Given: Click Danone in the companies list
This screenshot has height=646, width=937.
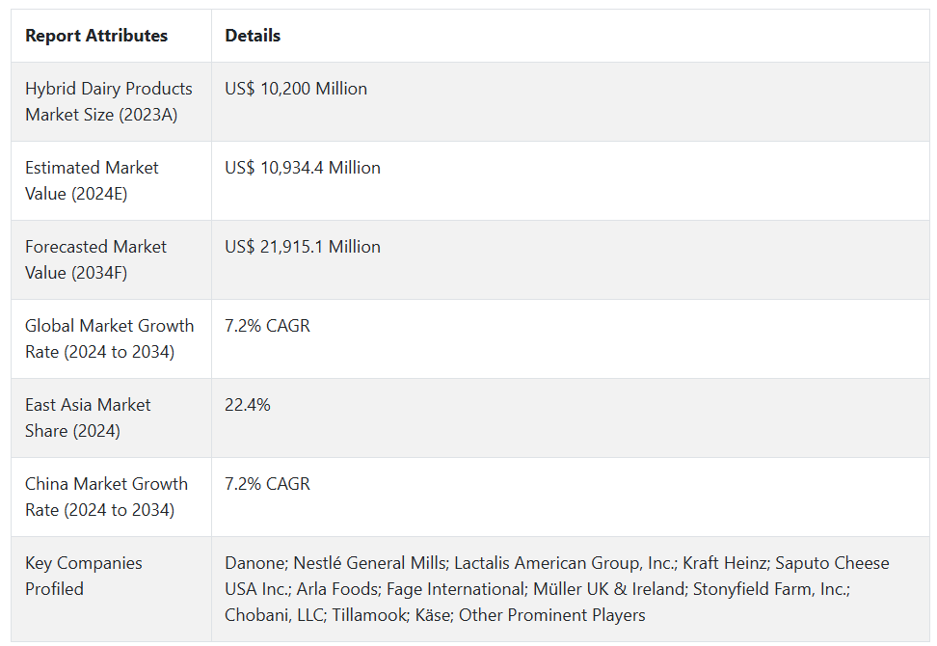Looking at the screenshot, I should [x=254, y=563].
